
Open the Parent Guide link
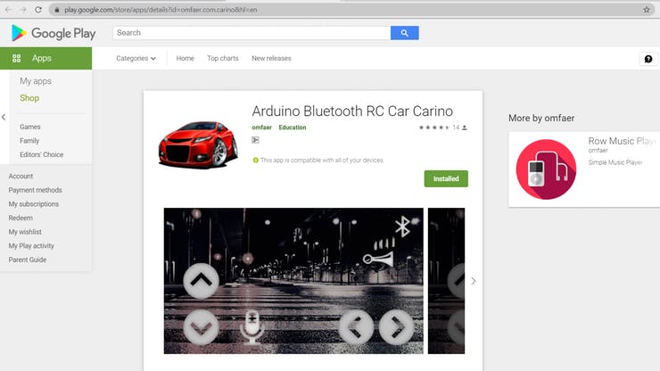28,260
